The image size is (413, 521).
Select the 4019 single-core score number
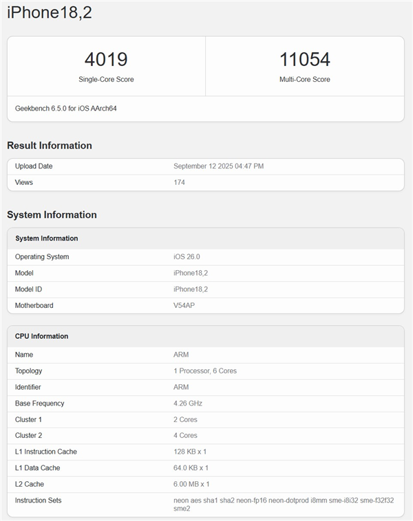106,59
